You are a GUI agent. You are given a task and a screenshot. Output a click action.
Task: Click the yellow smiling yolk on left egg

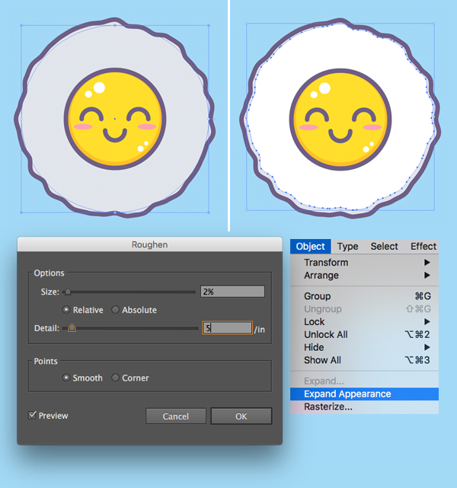(x=114, y=120)
